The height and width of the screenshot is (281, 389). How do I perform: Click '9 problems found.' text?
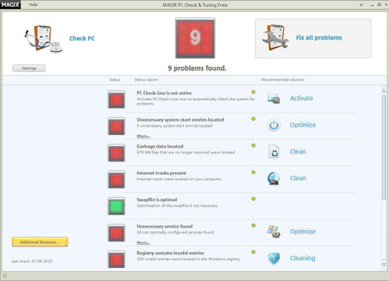[197, 68]
